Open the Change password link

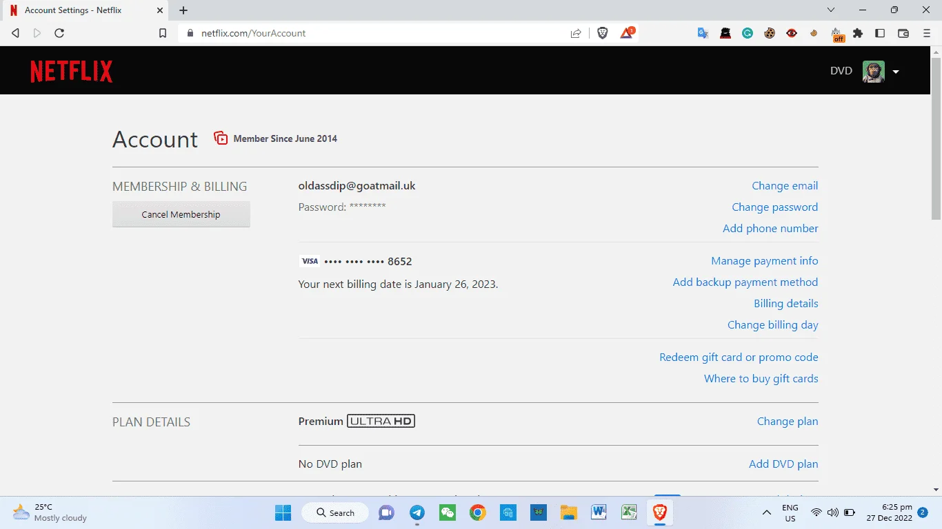[x=775, y=207]
